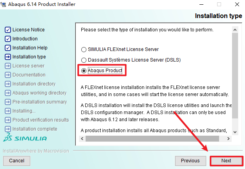Click the License server step arrow icon

click(7, 66)
